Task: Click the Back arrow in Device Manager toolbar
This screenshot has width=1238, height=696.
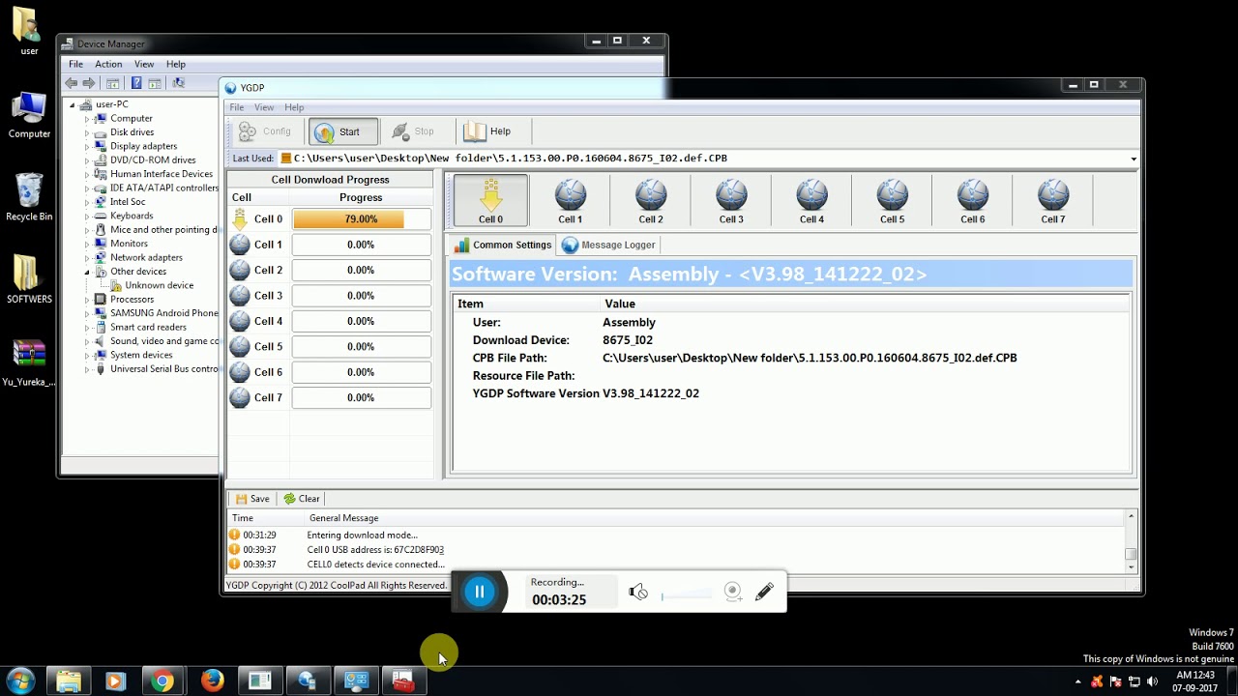Action: 72,83
